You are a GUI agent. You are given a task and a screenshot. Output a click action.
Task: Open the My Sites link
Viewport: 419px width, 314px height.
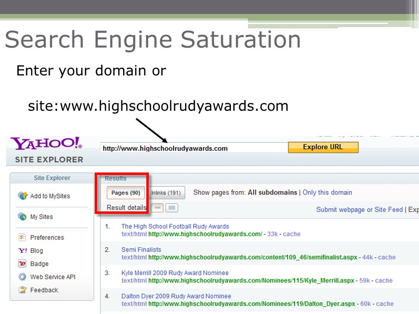tap(41, 217)
